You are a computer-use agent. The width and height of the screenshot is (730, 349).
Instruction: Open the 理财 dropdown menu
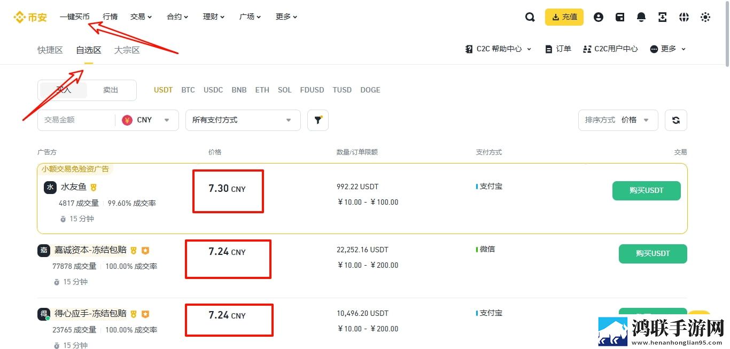click(214, 17)
